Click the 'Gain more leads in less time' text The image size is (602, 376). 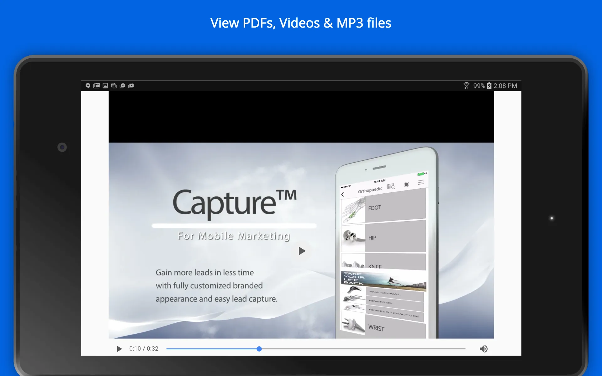(205, 273)
